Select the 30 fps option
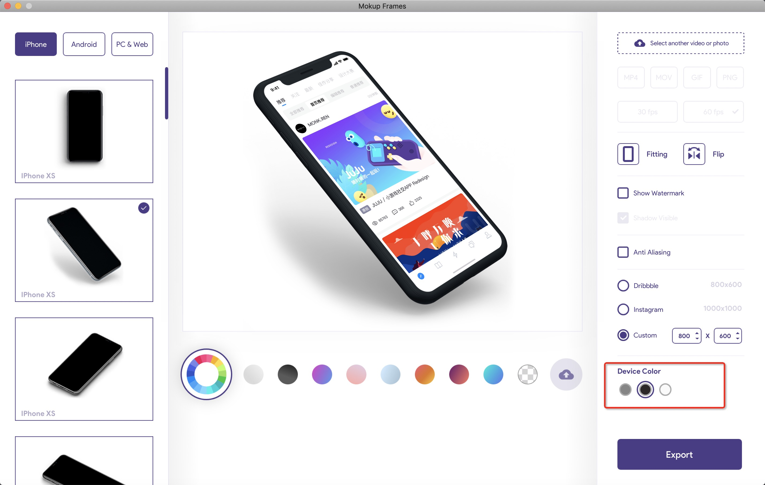The height and width of the screenshot is (485, 765). pos(647,112)
